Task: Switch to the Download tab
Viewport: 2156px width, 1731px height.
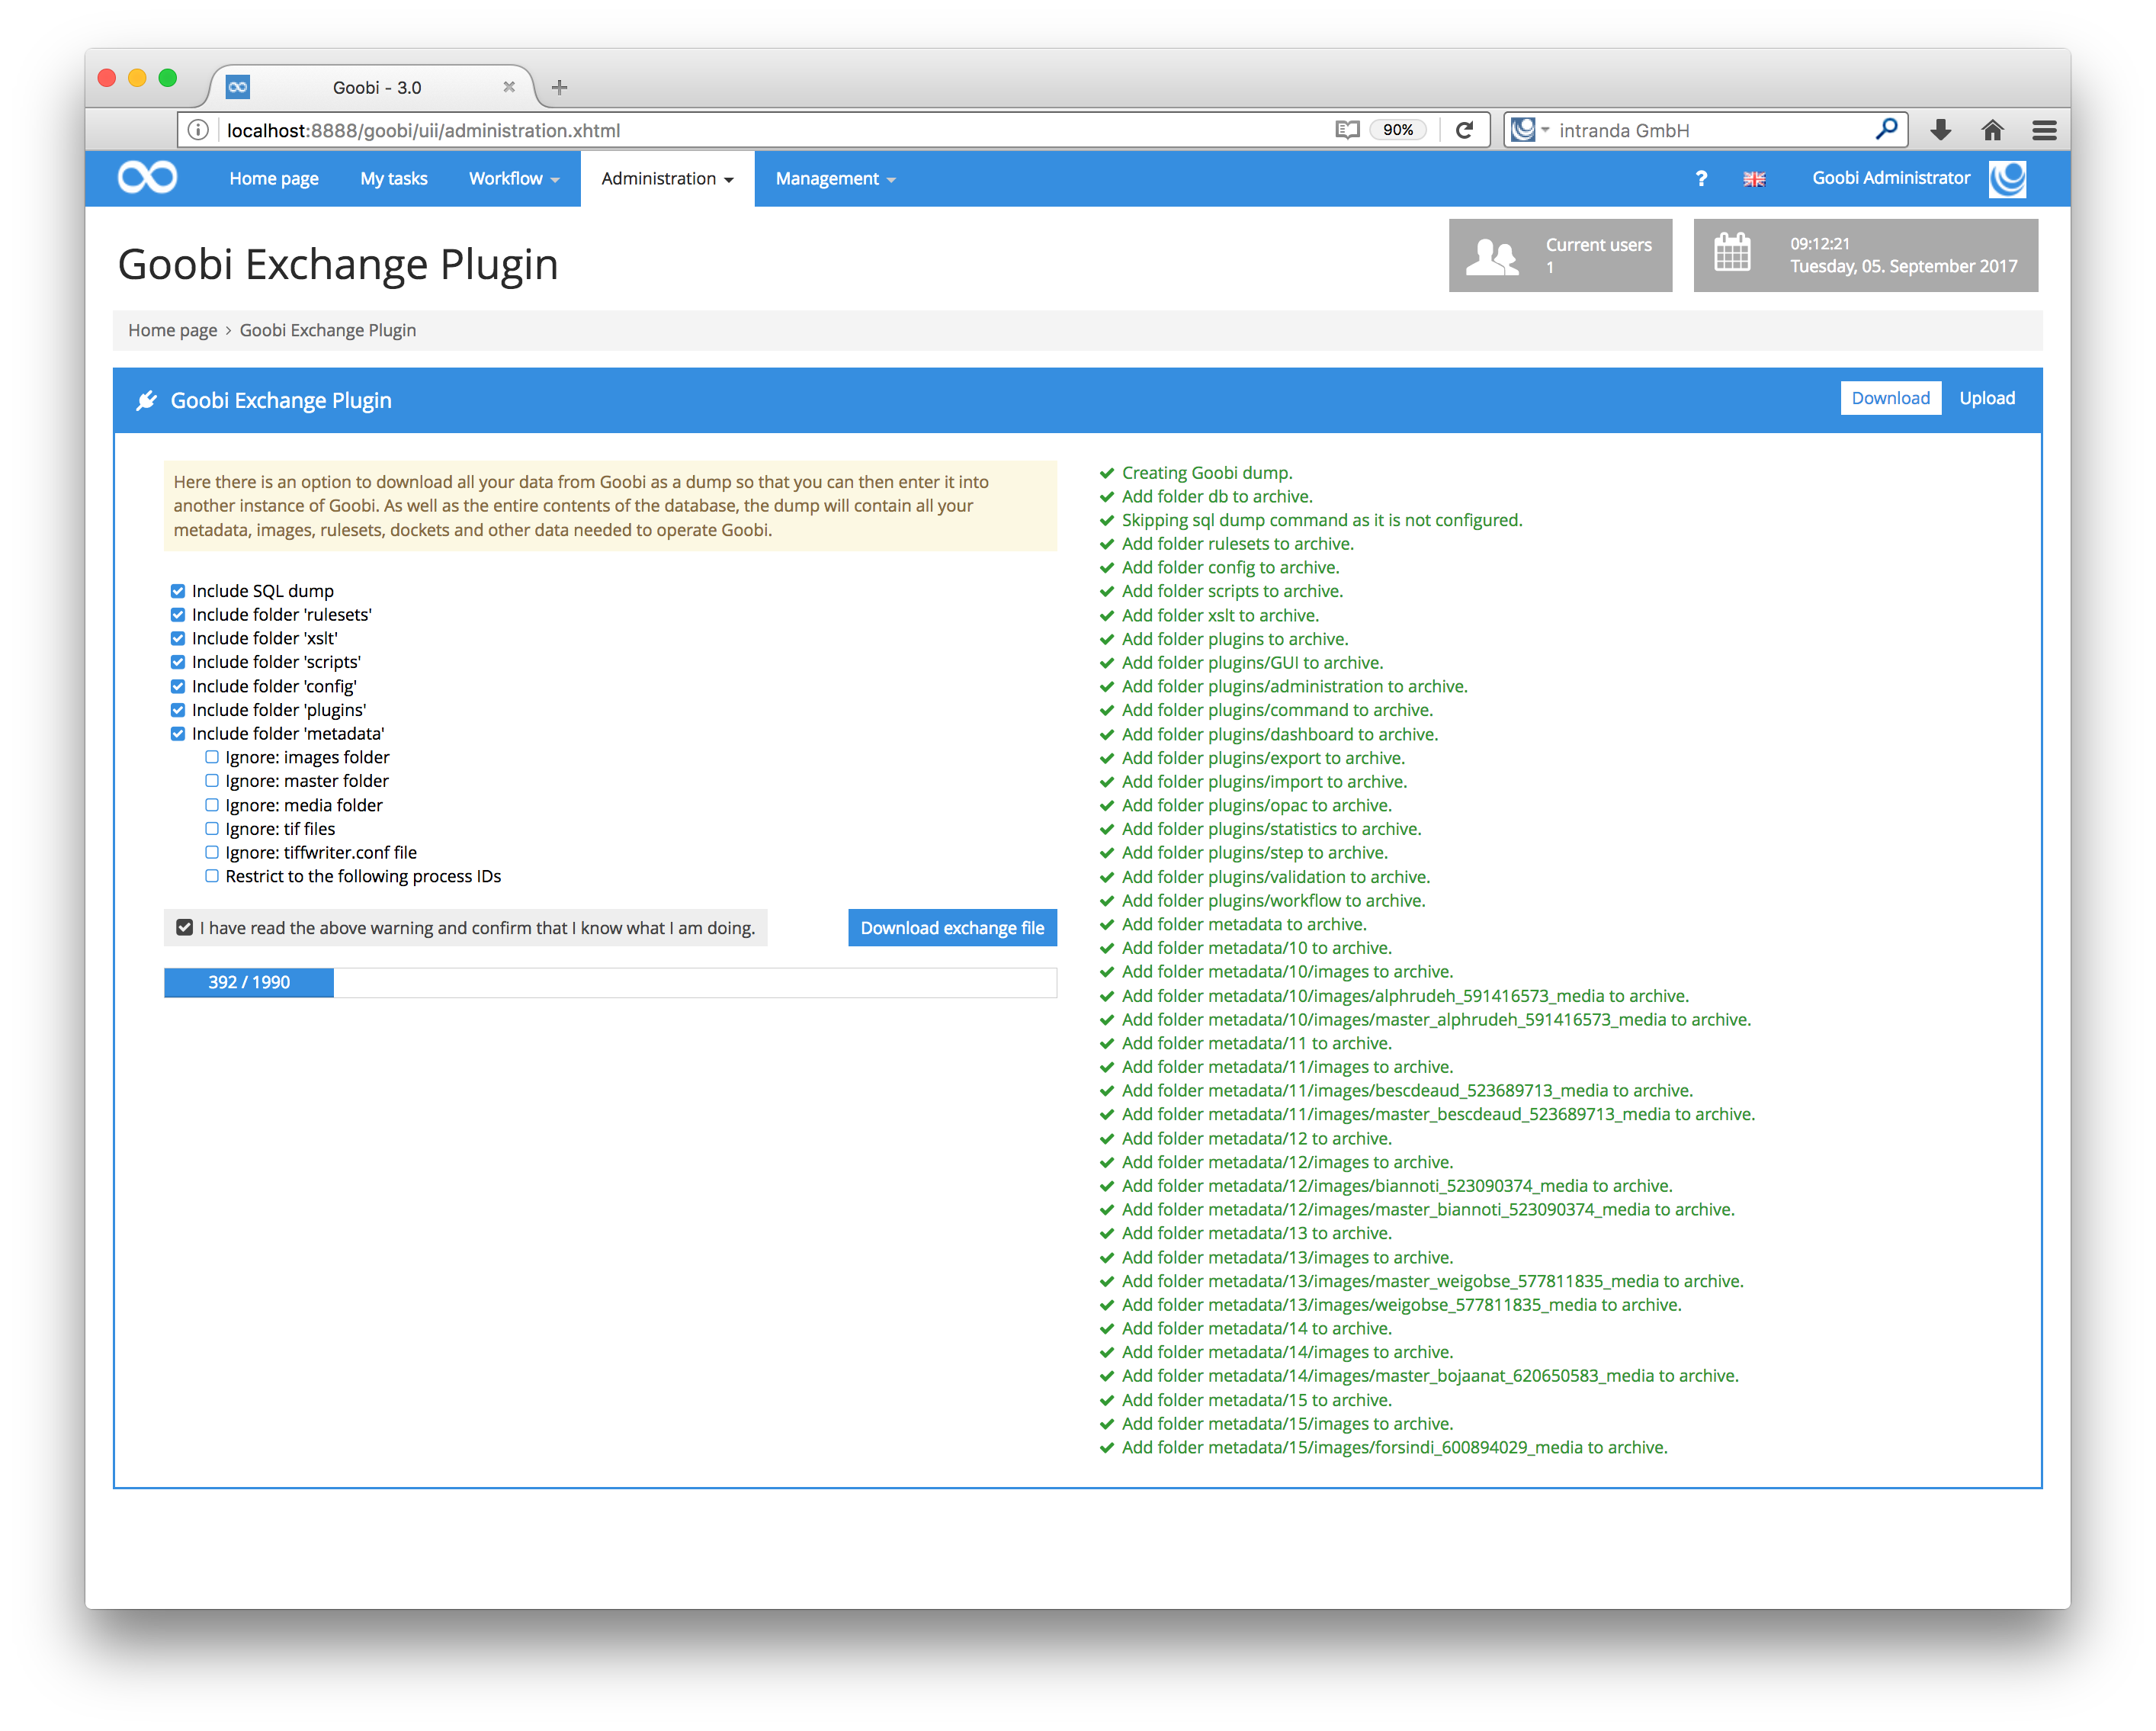Action: tap(1890, 398)
